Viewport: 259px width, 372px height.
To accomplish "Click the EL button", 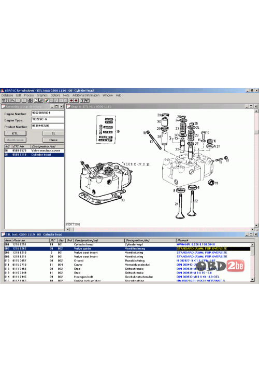I will [x=53, y=133].
